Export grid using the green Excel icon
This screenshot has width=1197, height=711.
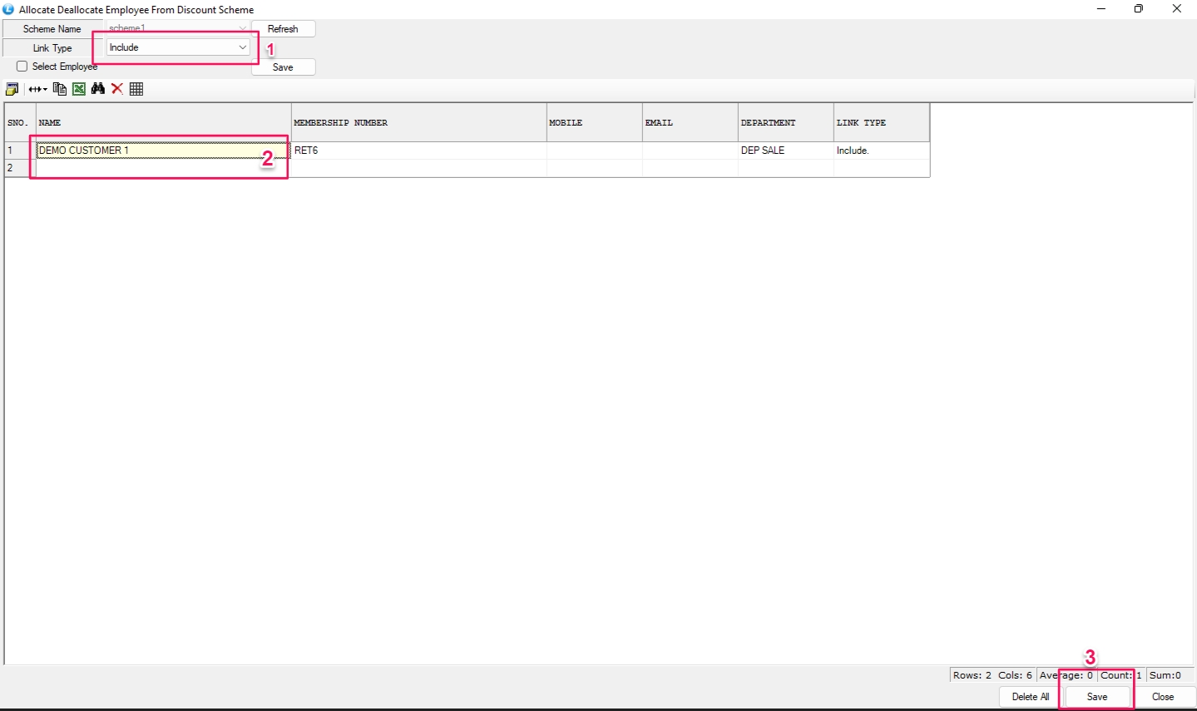coord(79,89)
